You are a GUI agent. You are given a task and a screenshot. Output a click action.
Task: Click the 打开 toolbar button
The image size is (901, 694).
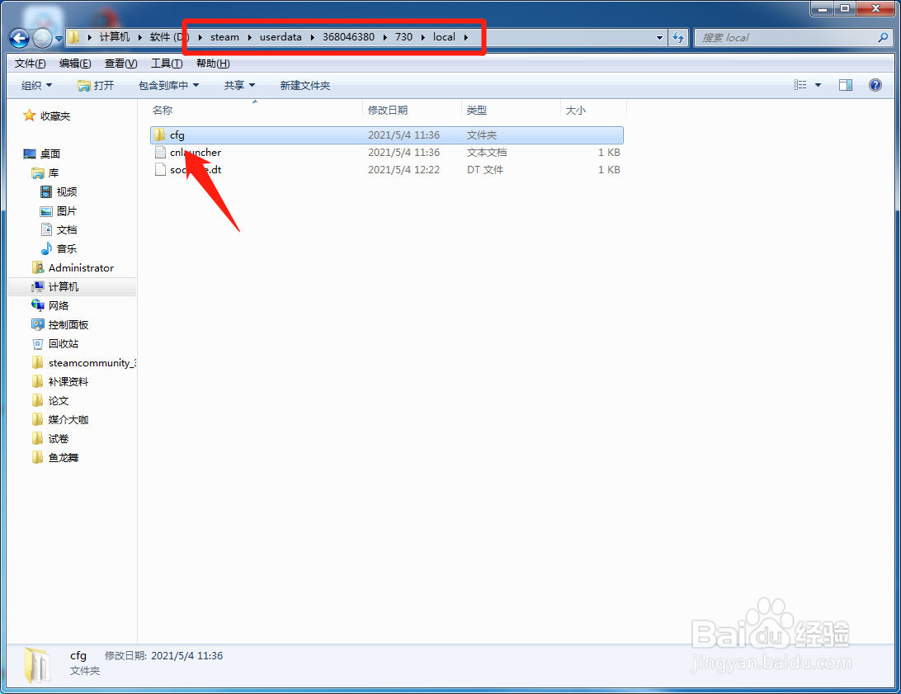tap(96, 86)
